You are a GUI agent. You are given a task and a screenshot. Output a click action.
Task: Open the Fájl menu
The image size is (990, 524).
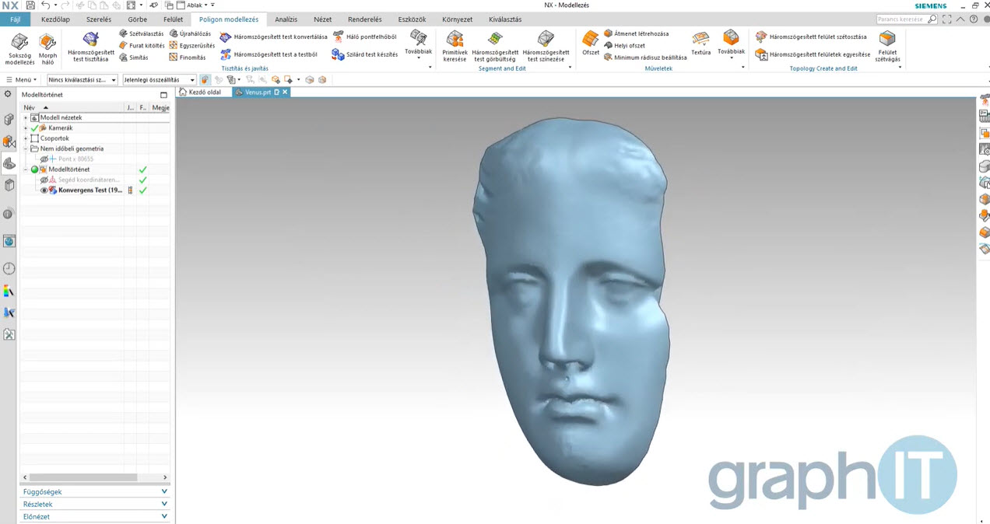(15, 19)
